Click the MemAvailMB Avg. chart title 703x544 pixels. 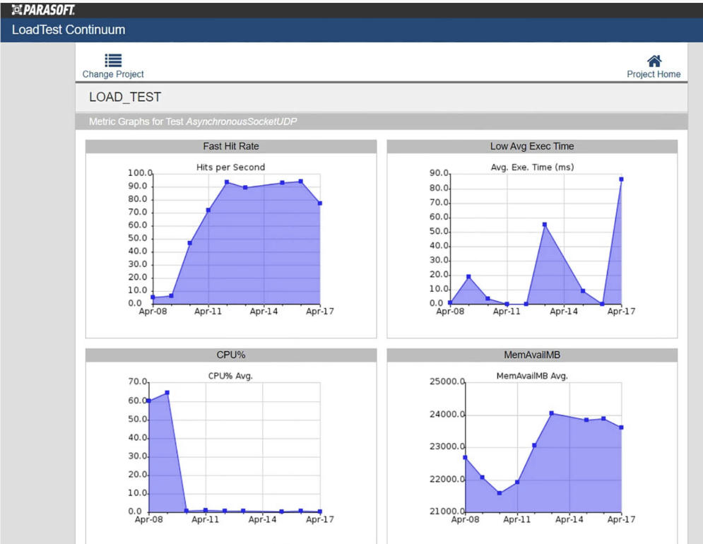point(532,376)
